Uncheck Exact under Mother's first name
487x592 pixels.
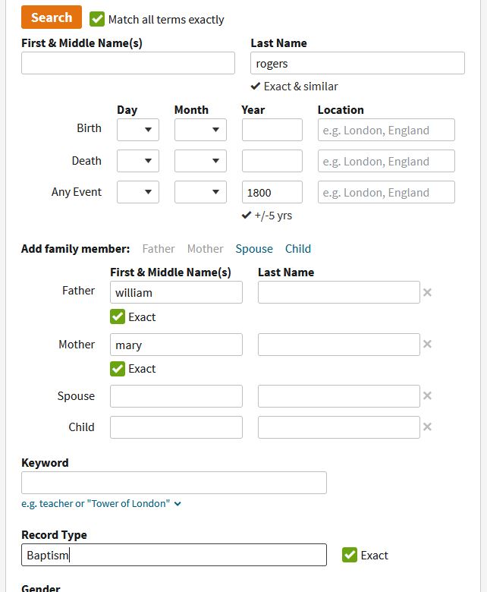tap(118, 369)
